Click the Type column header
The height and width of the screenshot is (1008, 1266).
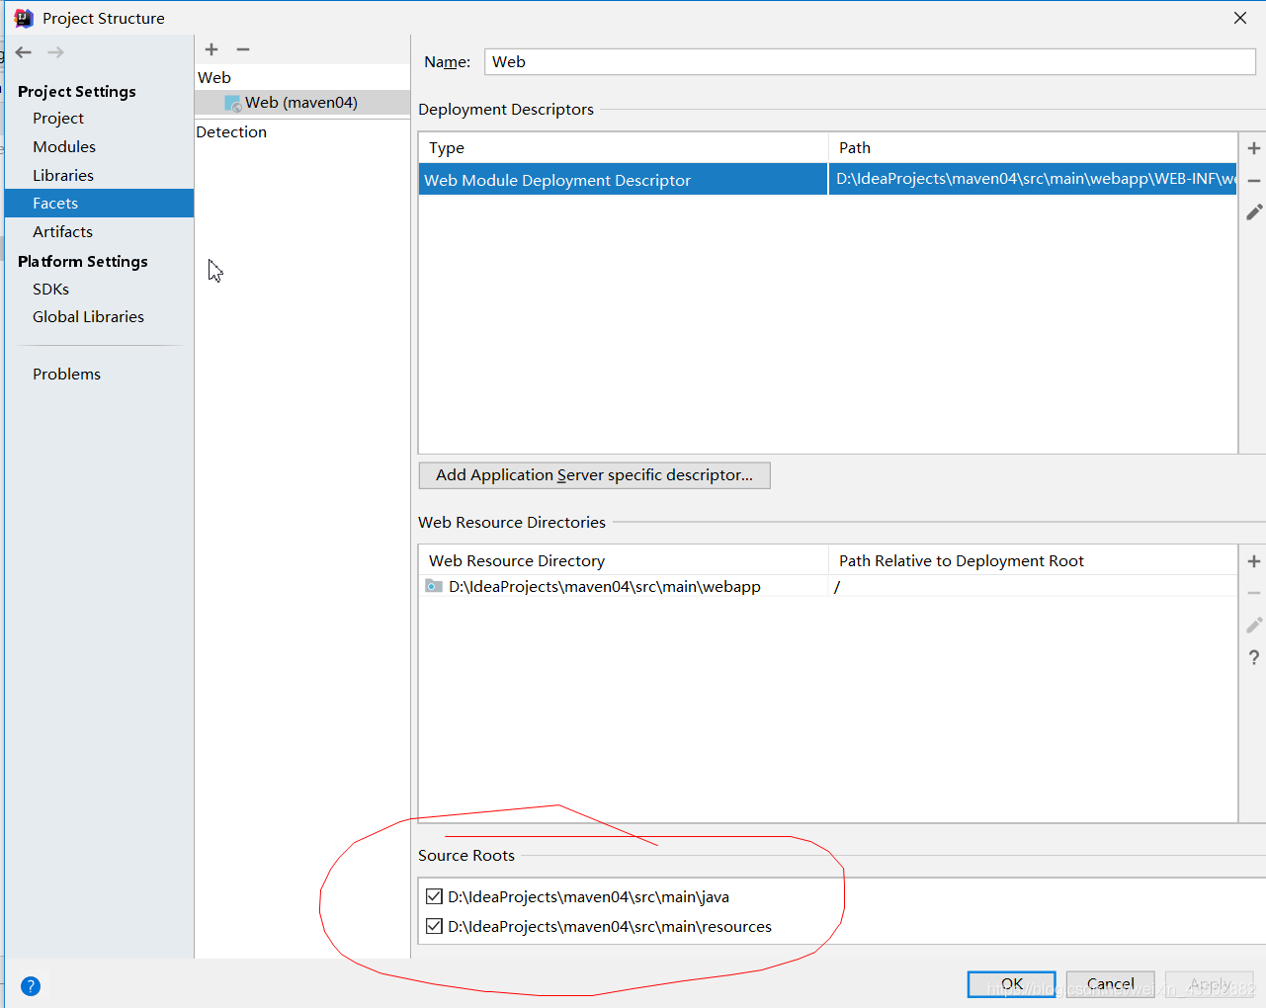pyautogui.click(x=624, y=147)
